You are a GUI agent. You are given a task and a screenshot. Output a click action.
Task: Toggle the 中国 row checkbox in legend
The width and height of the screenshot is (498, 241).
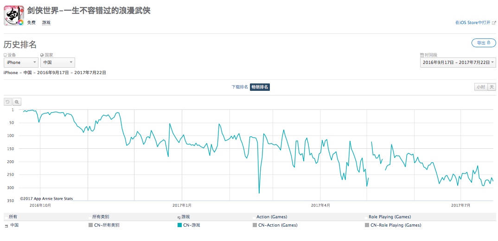pyautogui.click(x=6, y=226)
